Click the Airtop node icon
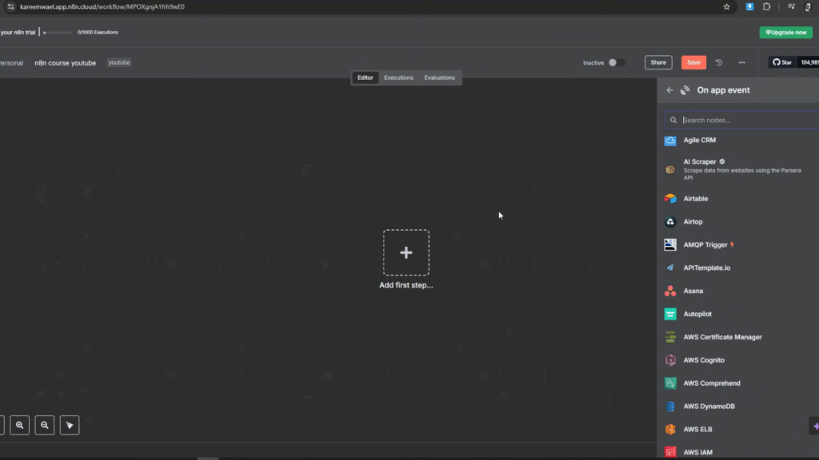Image resolution: width=819 pixels, height=460 pixels. (670, 222)
